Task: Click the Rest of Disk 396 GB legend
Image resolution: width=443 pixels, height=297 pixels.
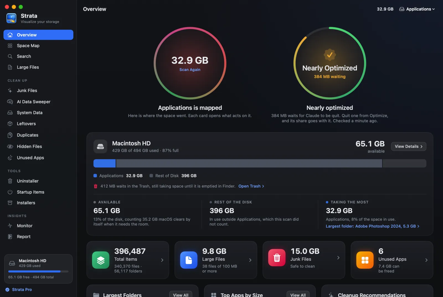Action: click(173, 176)
